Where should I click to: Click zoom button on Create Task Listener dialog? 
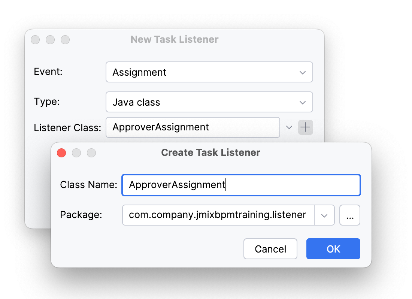tap(91, 153)
